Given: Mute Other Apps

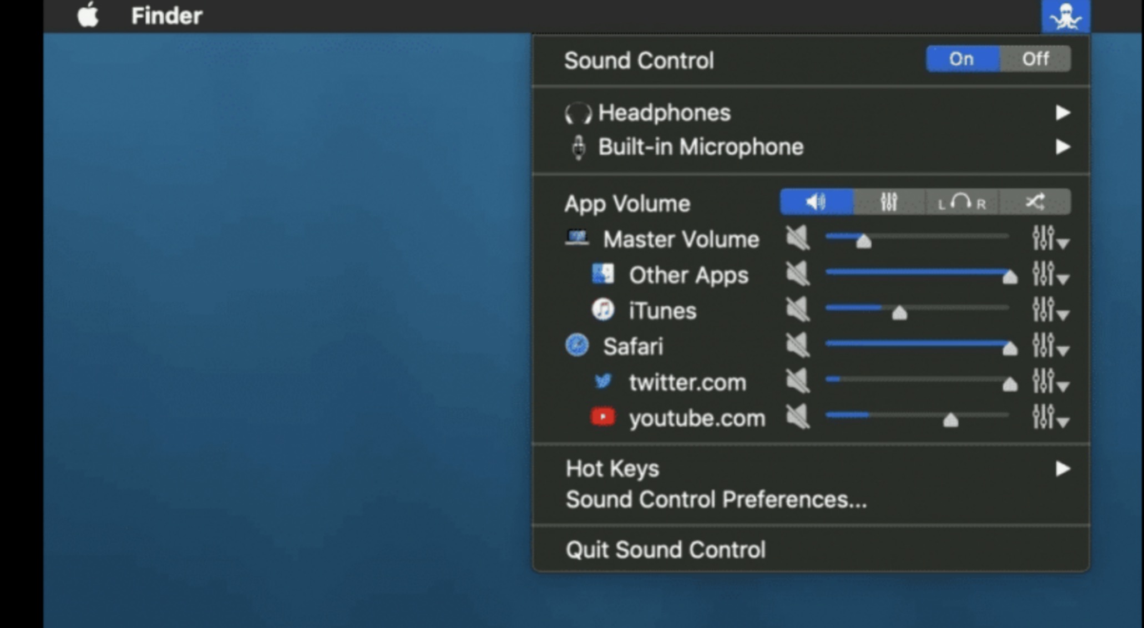Looking at the screenshot, I should click(x=798, y=274).
